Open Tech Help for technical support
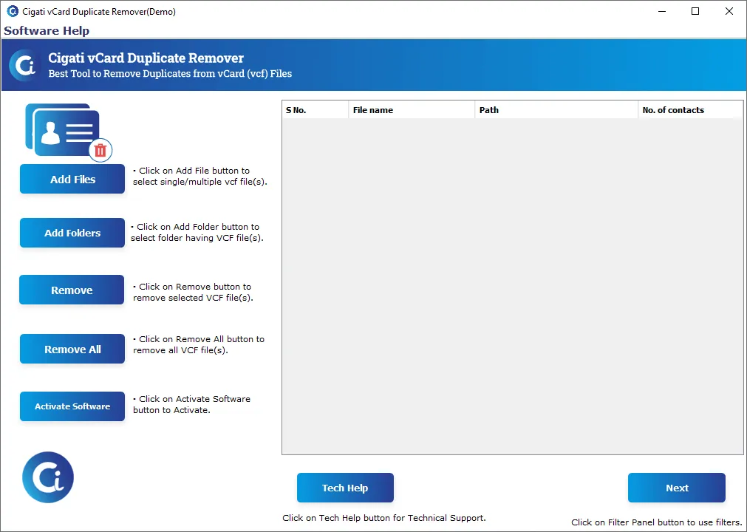747x532 pixels. (345, 488)
